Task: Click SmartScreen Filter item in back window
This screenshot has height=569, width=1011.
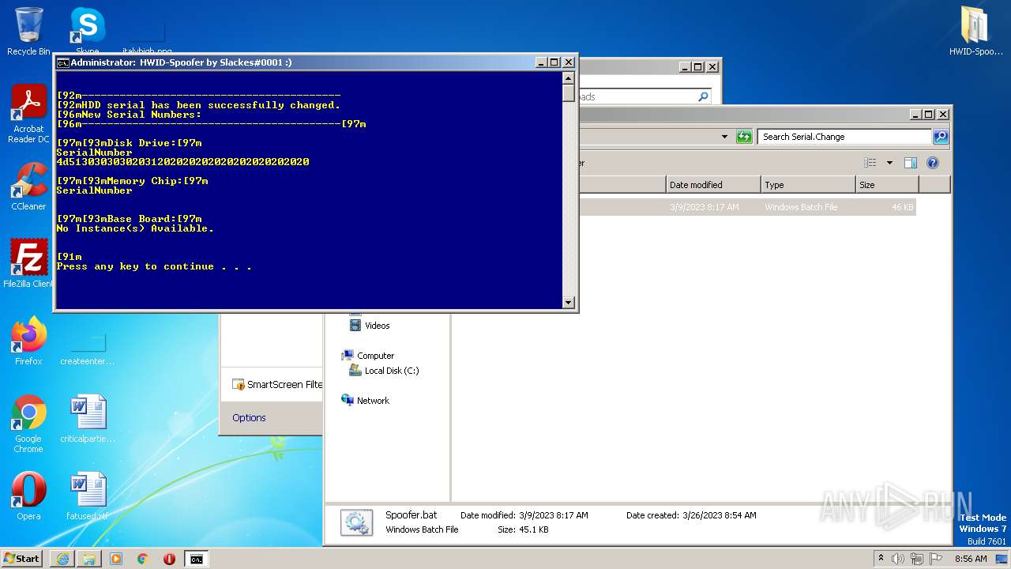Action: [277, 385]
